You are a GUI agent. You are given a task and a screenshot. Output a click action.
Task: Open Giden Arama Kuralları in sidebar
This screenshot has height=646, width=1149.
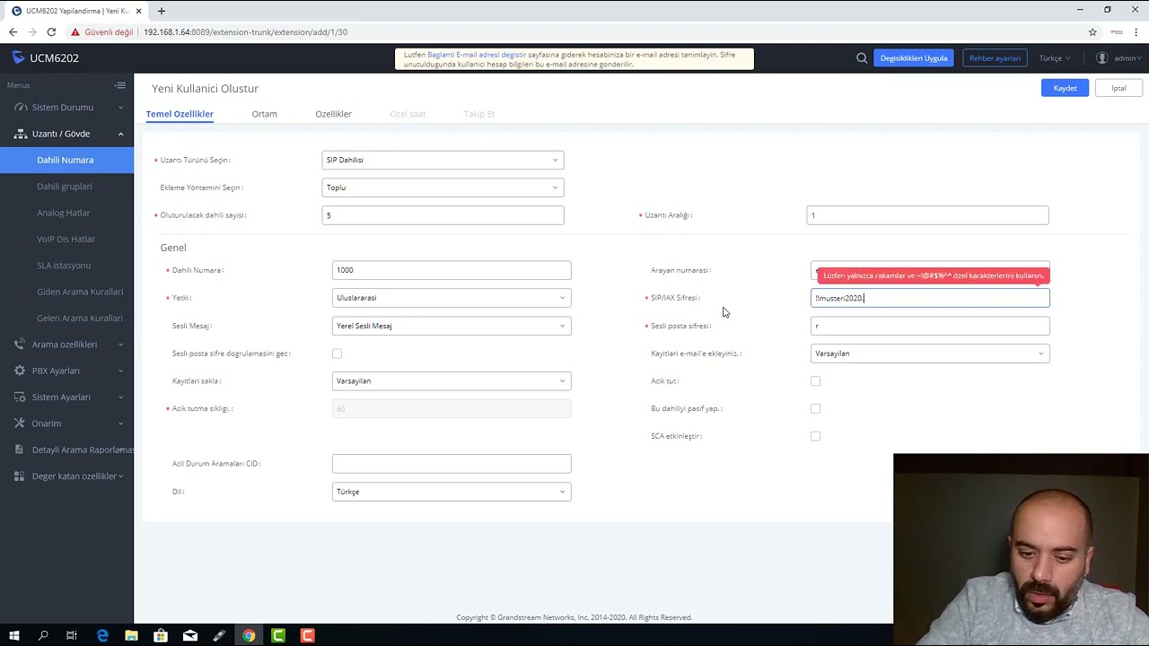coord(80,292)
